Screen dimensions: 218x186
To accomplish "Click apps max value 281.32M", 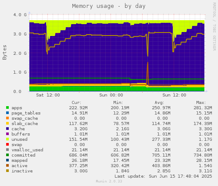I will [x=203, y=108].
